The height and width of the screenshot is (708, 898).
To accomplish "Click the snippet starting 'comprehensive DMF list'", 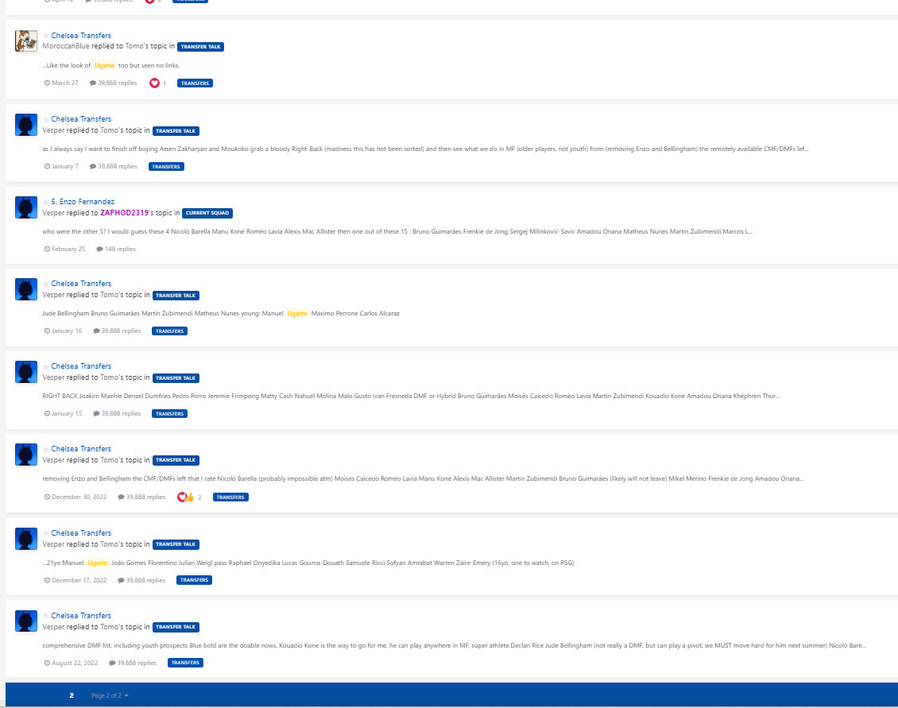I will pos(454,645).
